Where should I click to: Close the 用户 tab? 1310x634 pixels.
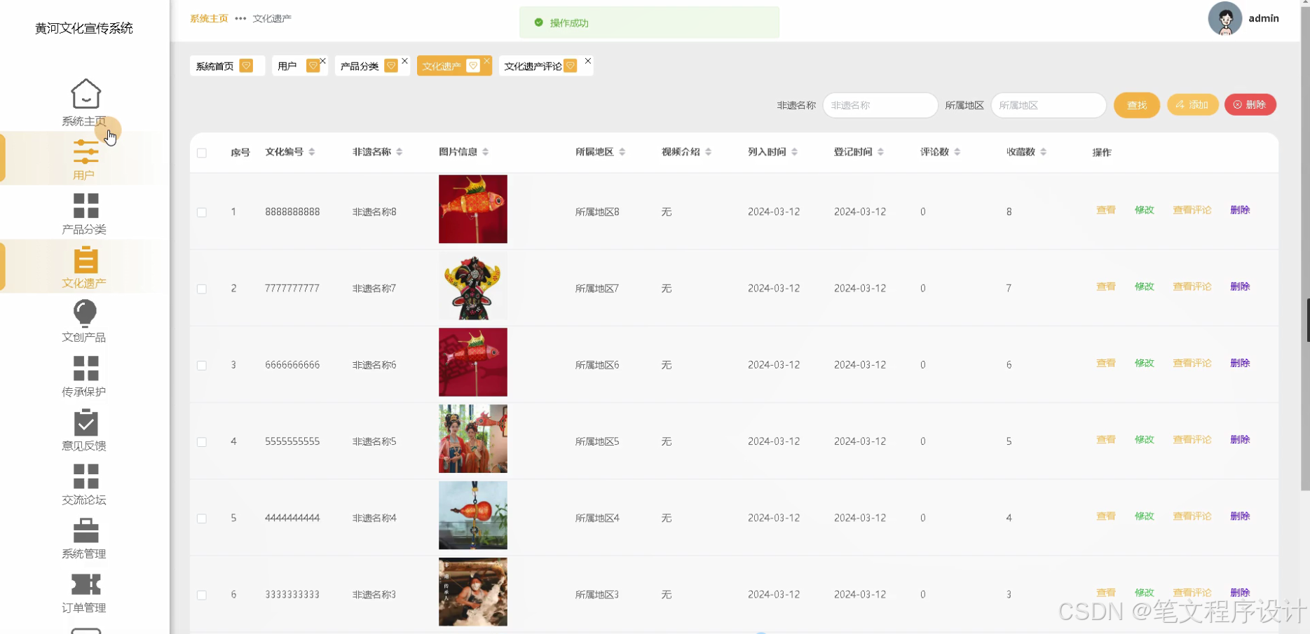pos(323,61)
